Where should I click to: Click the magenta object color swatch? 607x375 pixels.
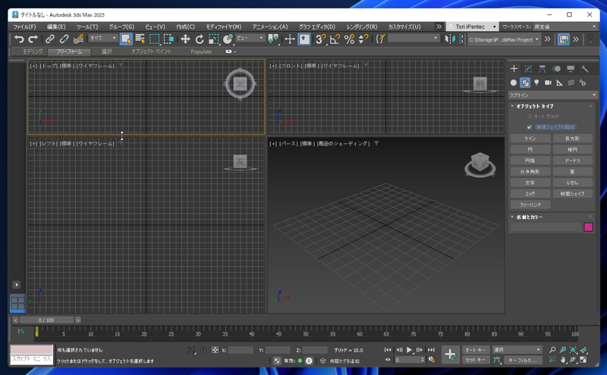click(x=588, y=227)
